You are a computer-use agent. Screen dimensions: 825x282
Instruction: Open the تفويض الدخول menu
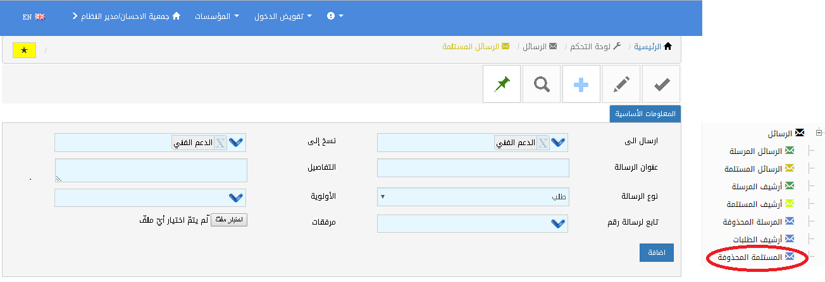[x=283, y=16]
